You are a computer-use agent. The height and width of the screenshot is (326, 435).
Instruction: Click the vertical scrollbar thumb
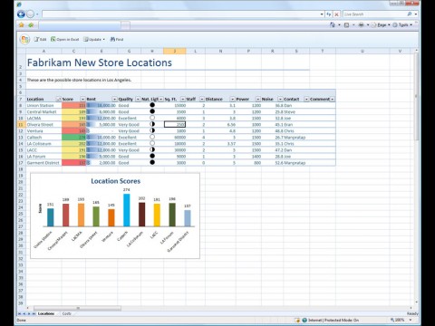[416, 96]
